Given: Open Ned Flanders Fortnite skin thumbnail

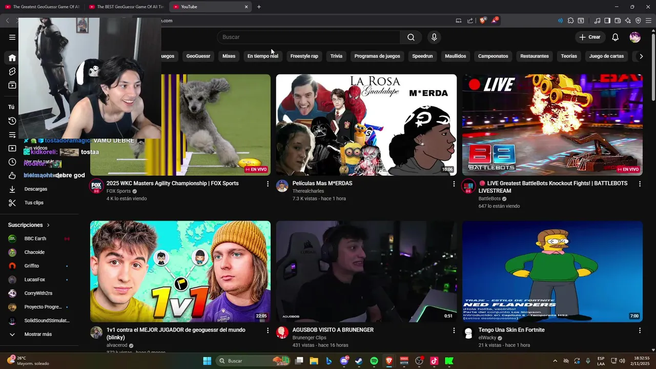Looking at the screenshot, I should tap(552, 272).
